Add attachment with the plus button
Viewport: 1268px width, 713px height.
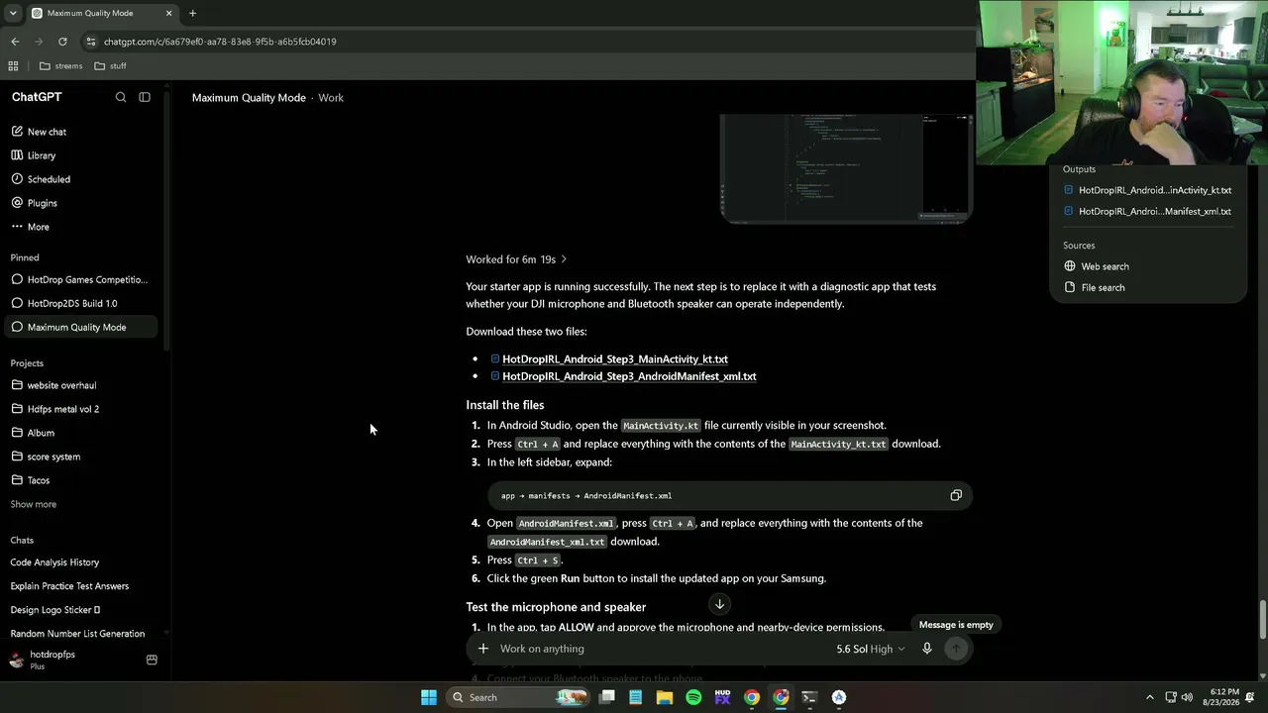[x=483, y=649]
